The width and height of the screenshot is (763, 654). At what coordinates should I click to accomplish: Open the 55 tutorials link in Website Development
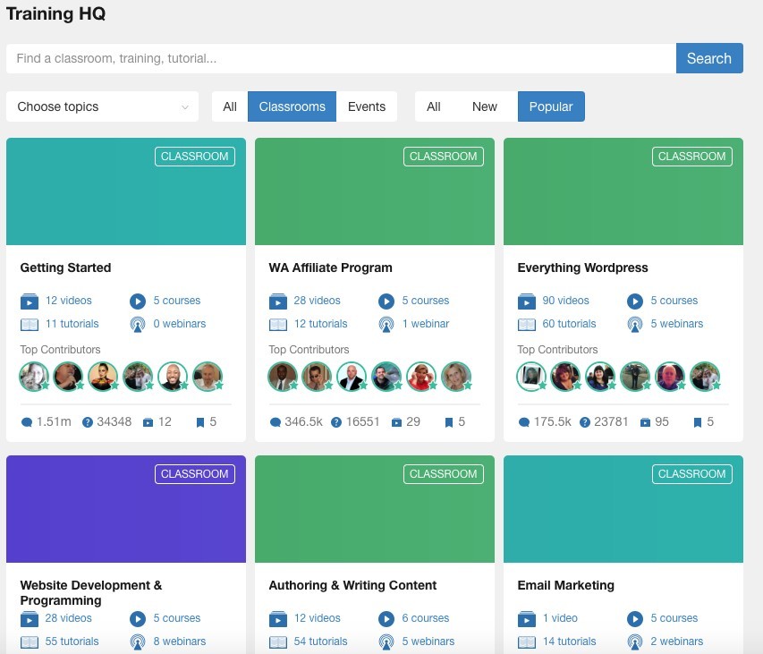(x=72, y=641)
